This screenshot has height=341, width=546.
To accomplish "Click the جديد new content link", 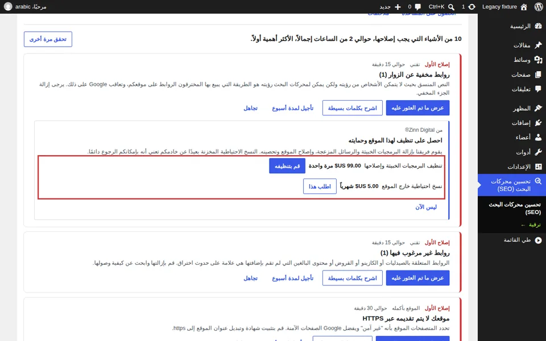I will [385, 7].
